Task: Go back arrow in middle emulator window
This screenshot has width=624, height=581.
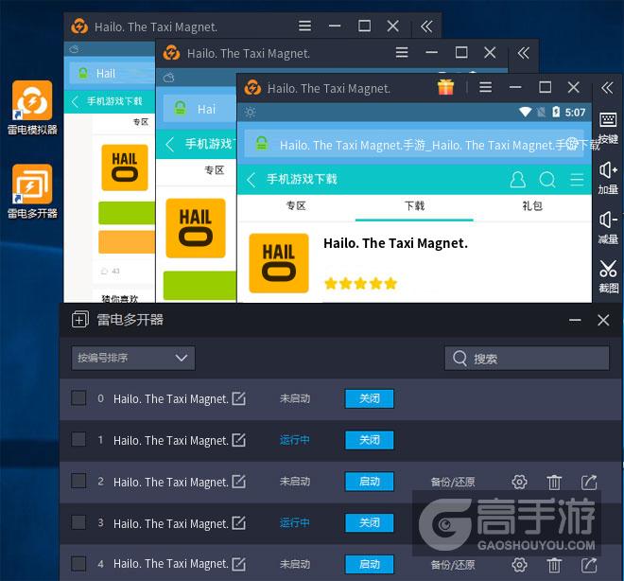Action: click(x=170, y=144)
